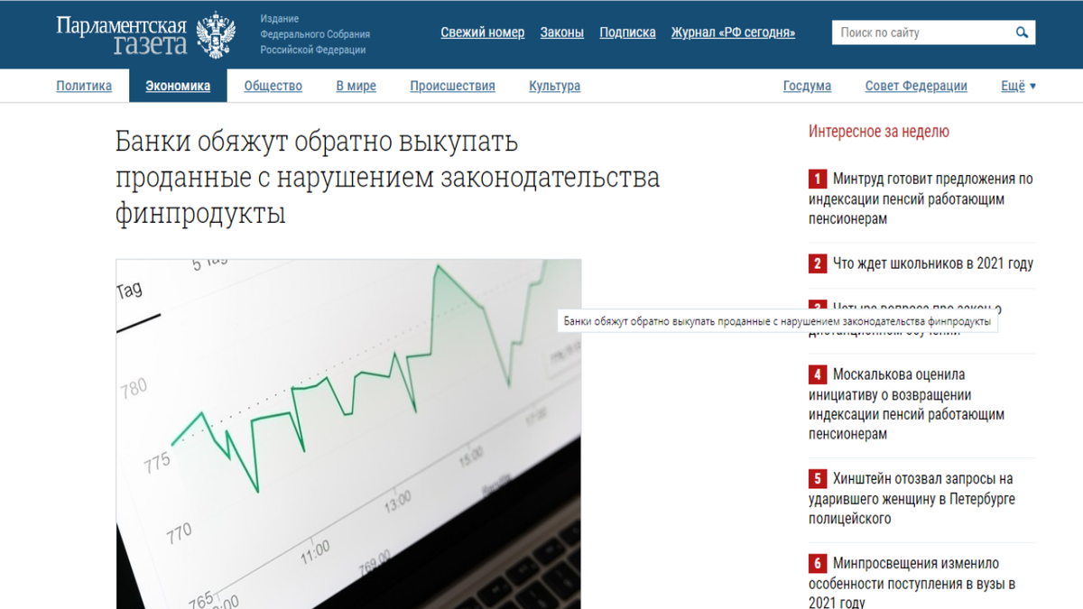
Task: Open the Подписка link
Action: pyautogui.click(x=627, y=32)
